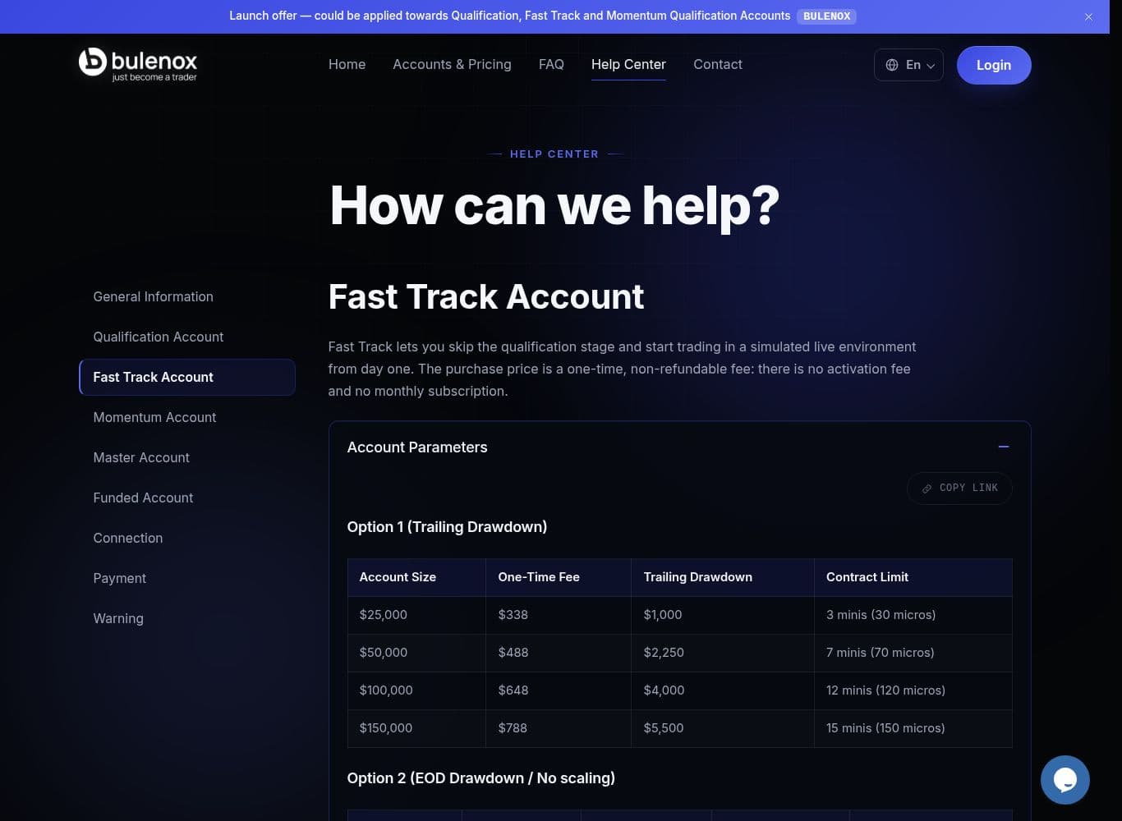The image size is (1122, 821).
Task: Click the Contract Limit column header
Action: (913, 577)
